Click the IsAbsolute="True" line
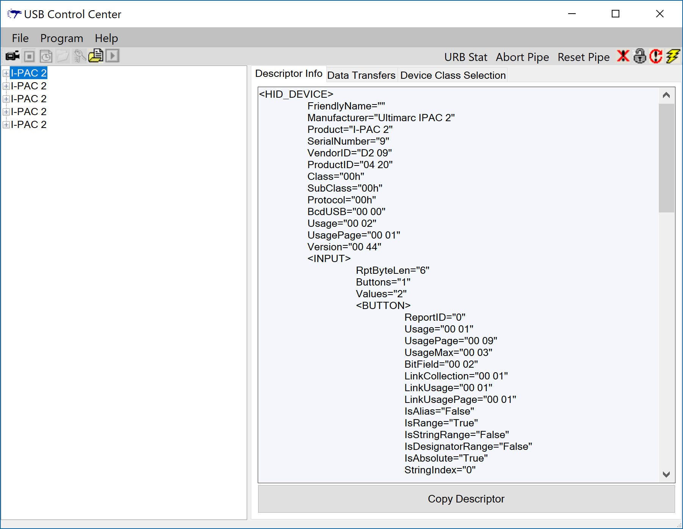 coord(446,458)
